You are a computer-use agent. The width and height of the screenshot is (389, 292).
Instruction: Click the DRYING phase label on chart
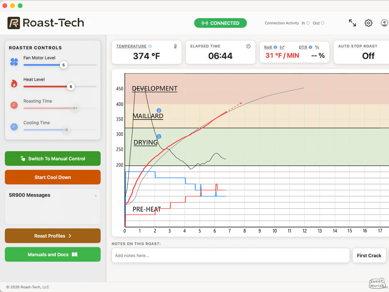[146, 142]
